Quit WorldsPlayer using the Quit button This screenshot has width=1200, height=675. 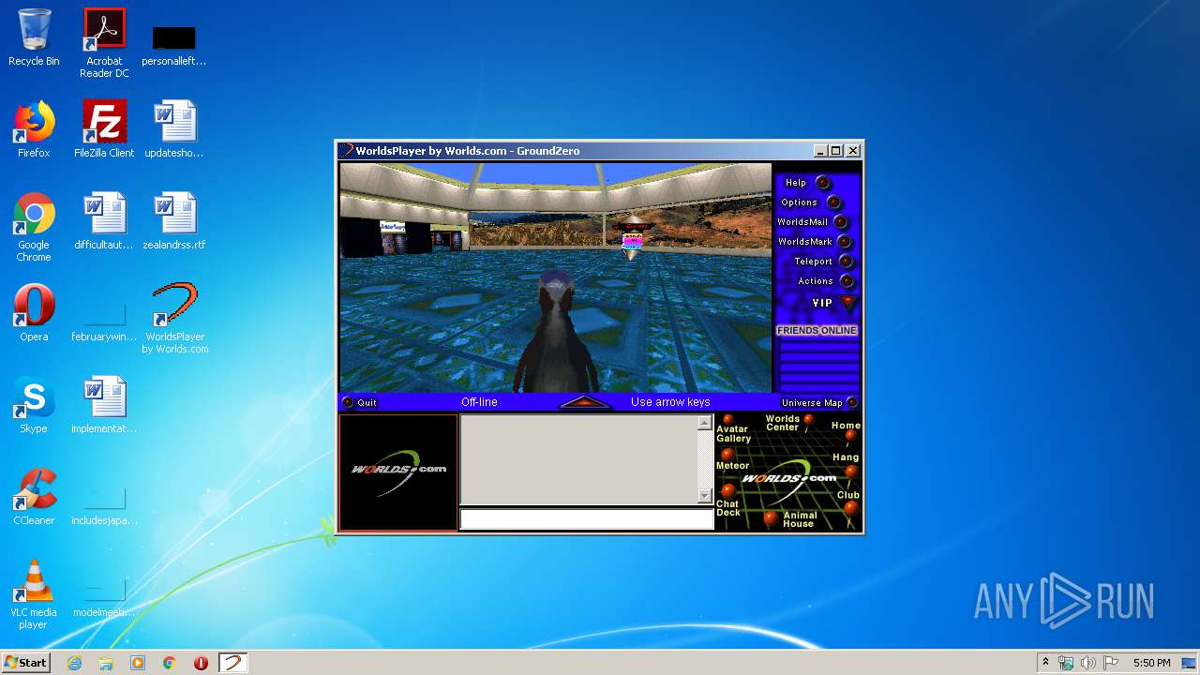coord(359,402)
